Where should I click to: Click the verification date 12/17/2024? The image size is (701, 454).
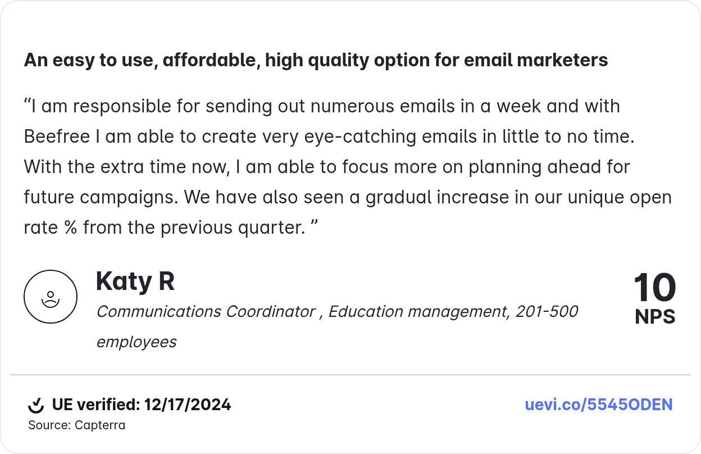pyautogui.click(x=187, y=405)
